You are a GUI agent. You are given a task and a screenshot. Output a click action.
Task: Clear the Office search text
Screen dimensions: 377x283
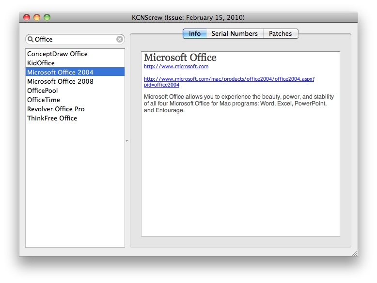tap(120, 39)
